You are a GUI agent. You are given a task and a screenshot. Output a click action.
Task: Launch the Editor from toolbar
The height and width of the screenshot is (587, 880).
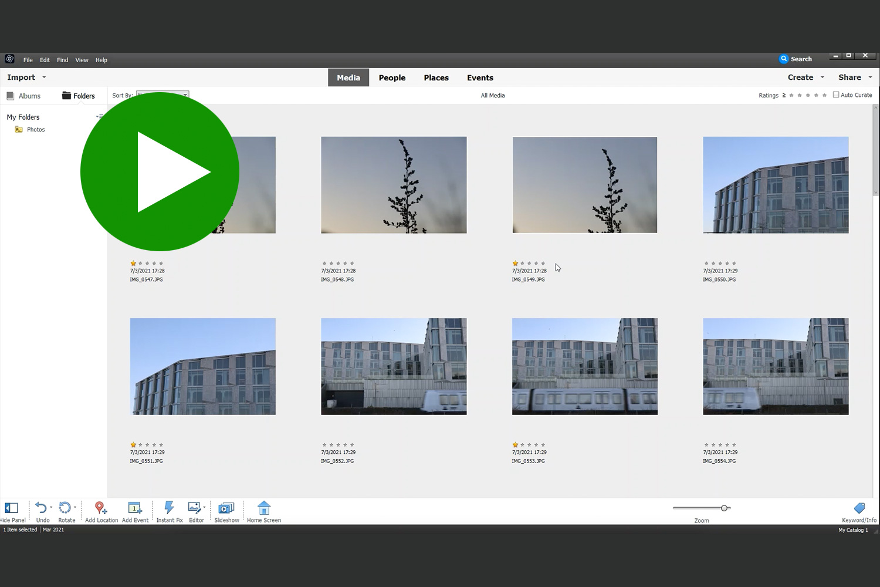[x=195, y=508]
